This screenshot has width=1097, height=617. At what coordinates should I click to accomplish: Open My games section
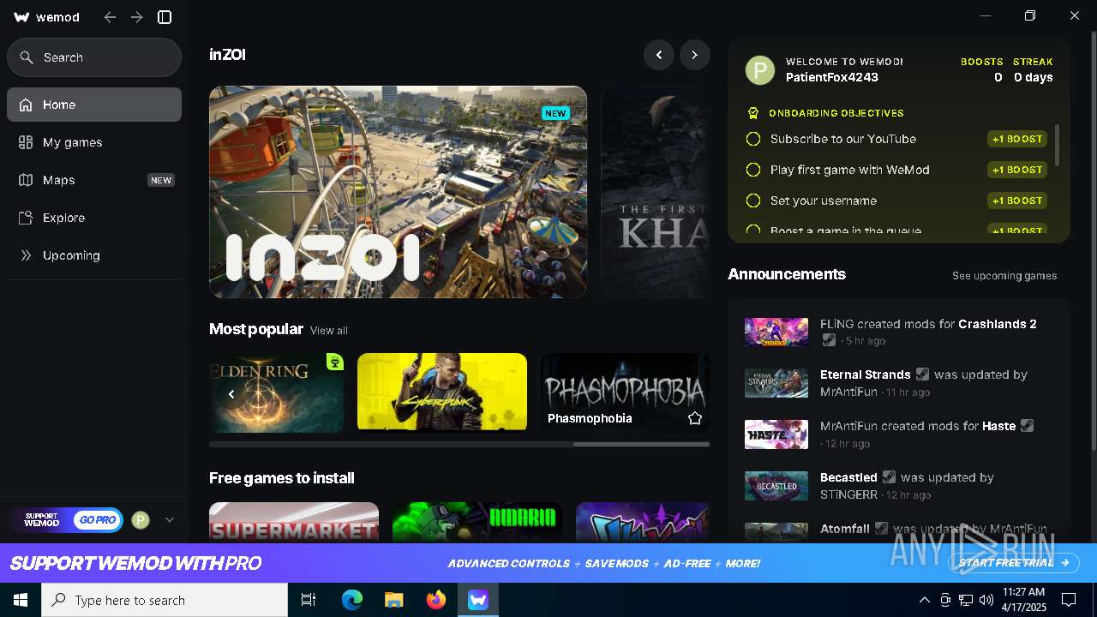click(94, 142)
